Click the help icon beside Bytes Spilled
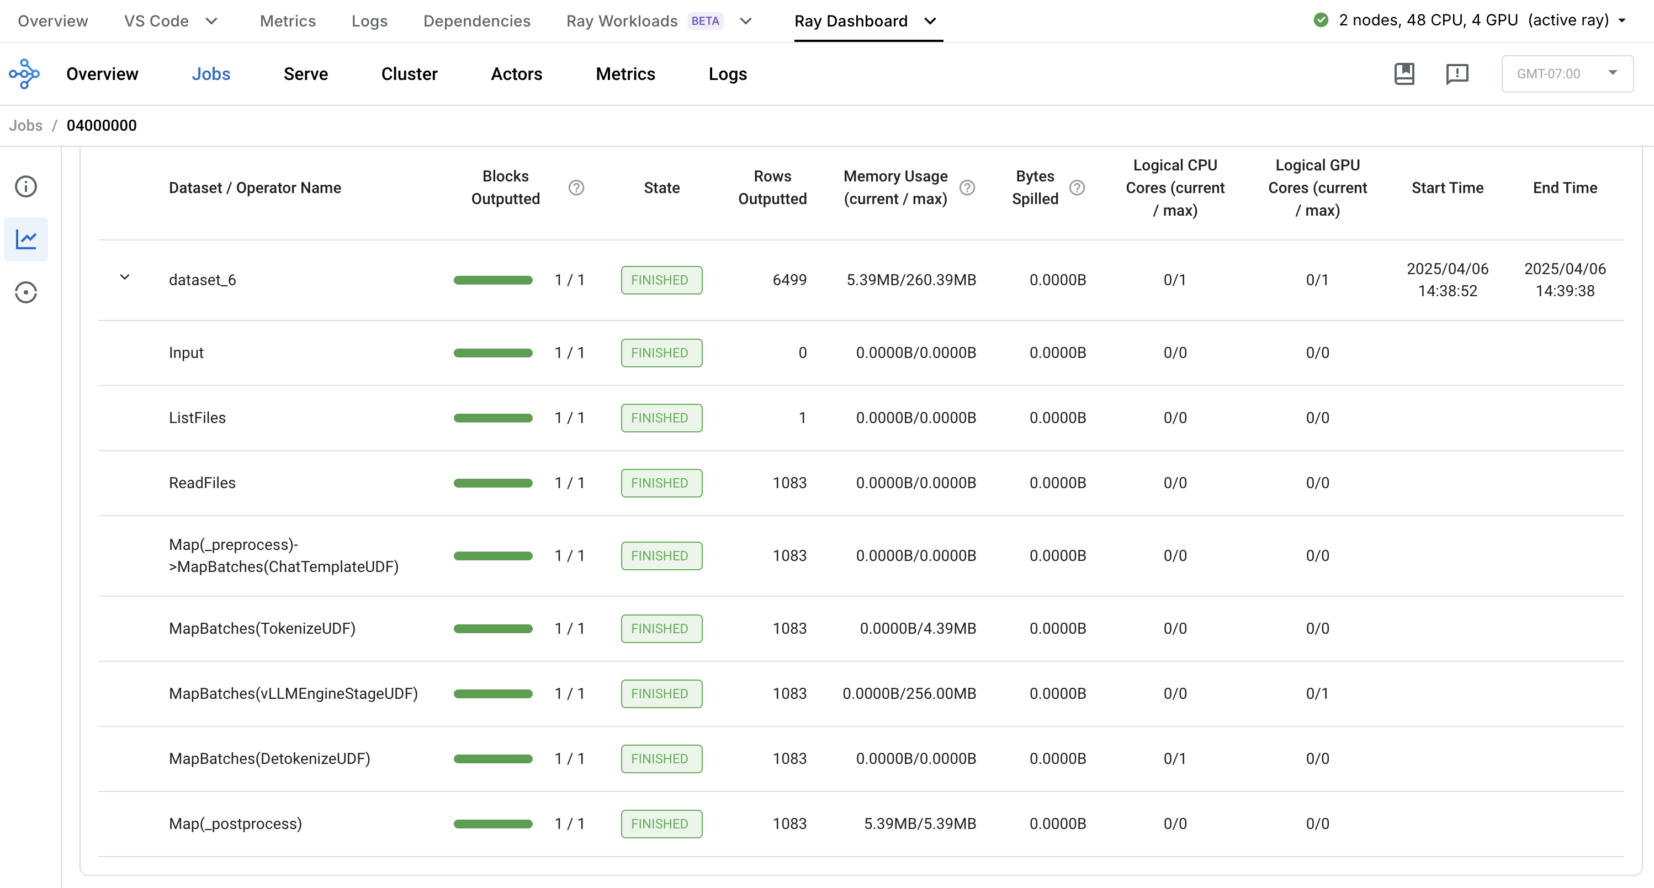This screenshot has height=888, width=1654. click(x=1077, y=188)
